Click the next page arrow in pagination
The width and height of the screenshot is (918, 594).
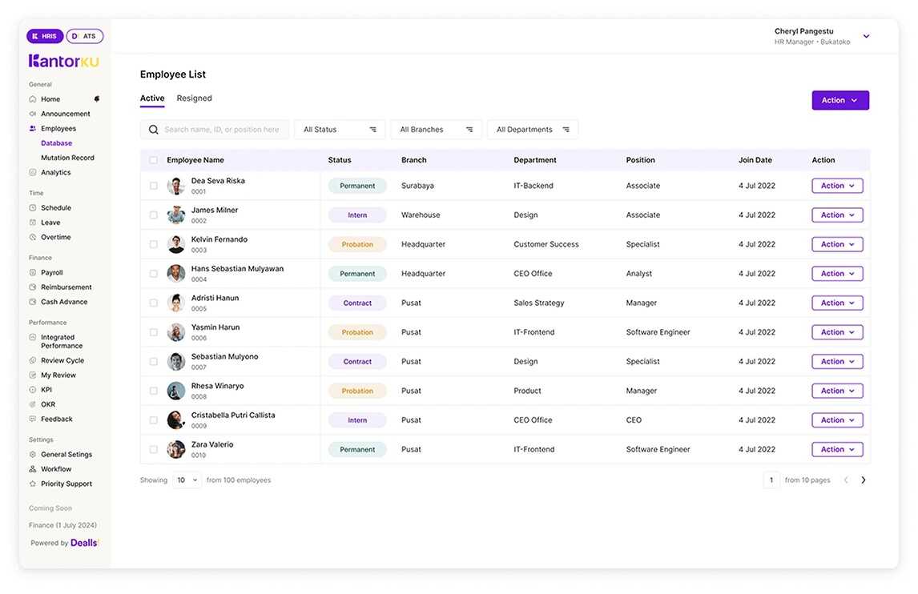[x=863, y=479]
